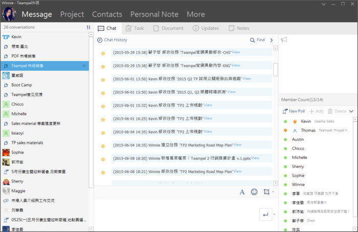Open the Sales material 專案進度更新 conversation
358x232 pixels.
click(x=45, y=123)
